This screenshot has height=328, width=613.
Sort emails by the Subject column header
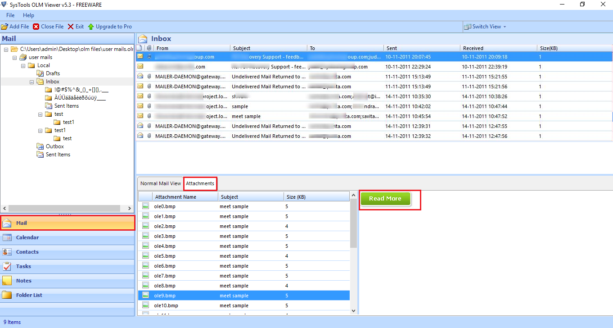268,48
